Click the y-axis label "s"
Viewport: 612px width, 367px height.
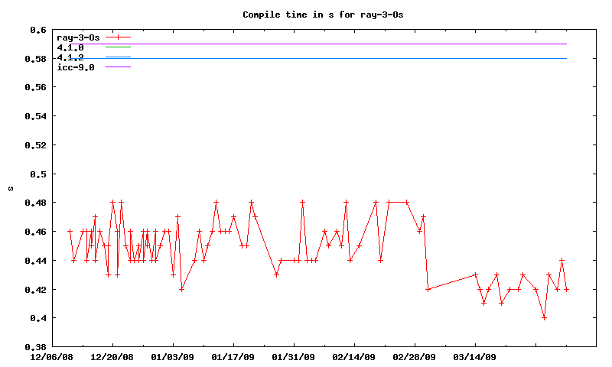[11, 188]
